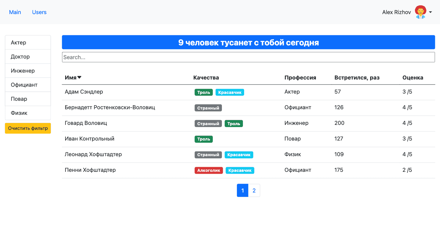Sort table by Качества column
The height and width of the screenshot is (246, 440).
tap(206, 78)
